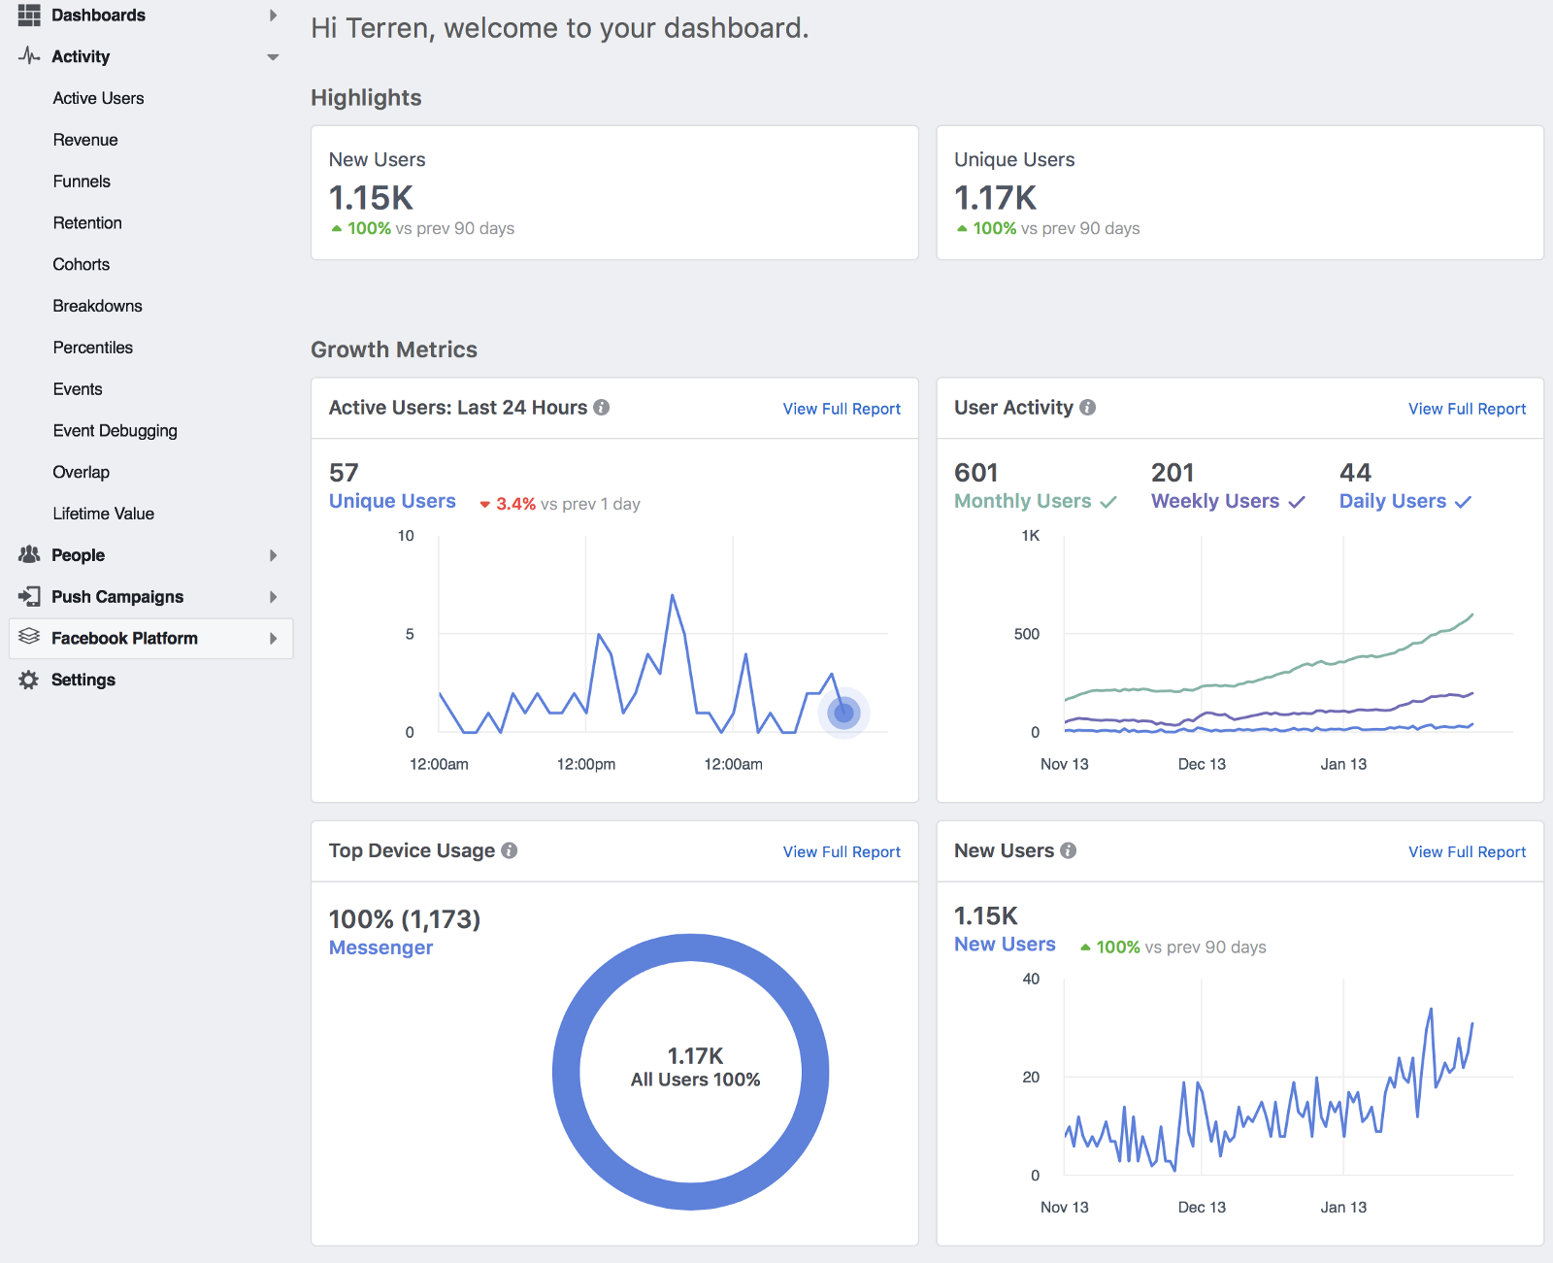Click the blue Messenger donut ring
Image resolution: width=1553 pixels, height=1263 pixels.
[x=569, y=1073]
